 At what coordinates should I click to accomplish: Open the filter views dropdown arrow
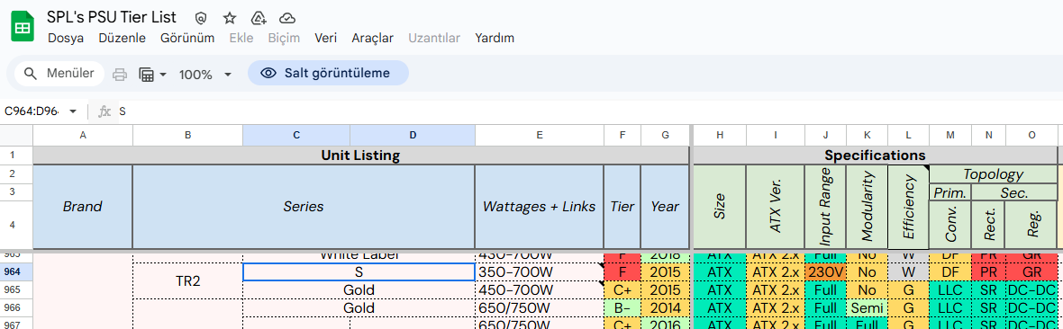pos(163,74)
